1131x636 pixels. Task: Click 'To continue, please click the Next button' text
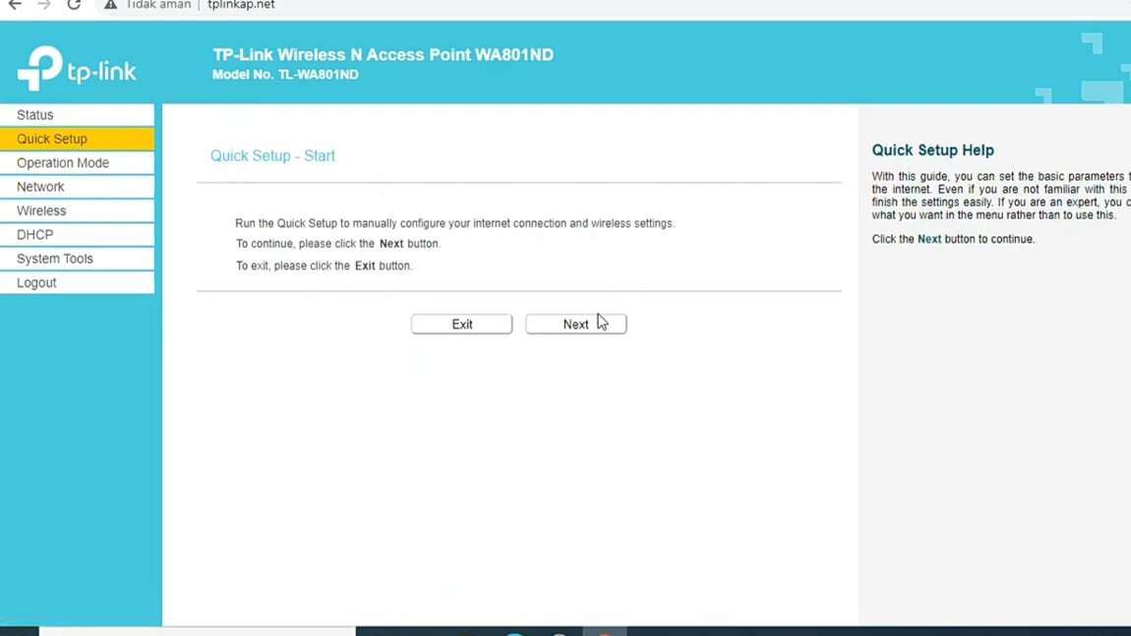(337, 244)
